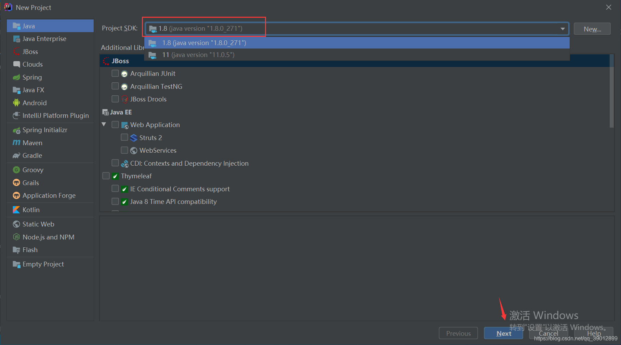Click the Spring leaf icon

(16, 77)
